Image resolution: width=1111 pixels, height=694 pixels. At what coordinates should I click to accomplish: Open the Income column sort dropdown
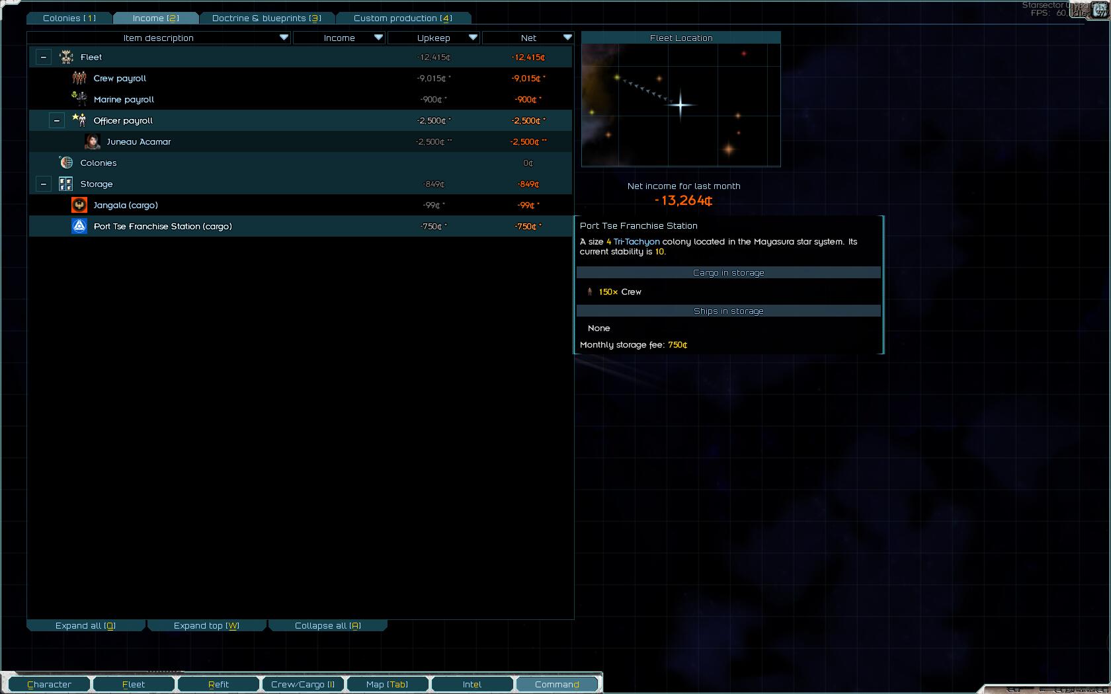point(378,38)
